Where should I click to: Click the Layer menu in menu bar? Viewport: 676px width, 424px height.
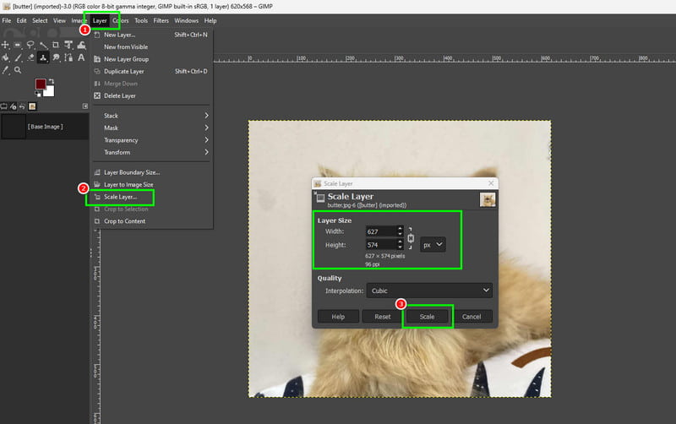[100, 20]
